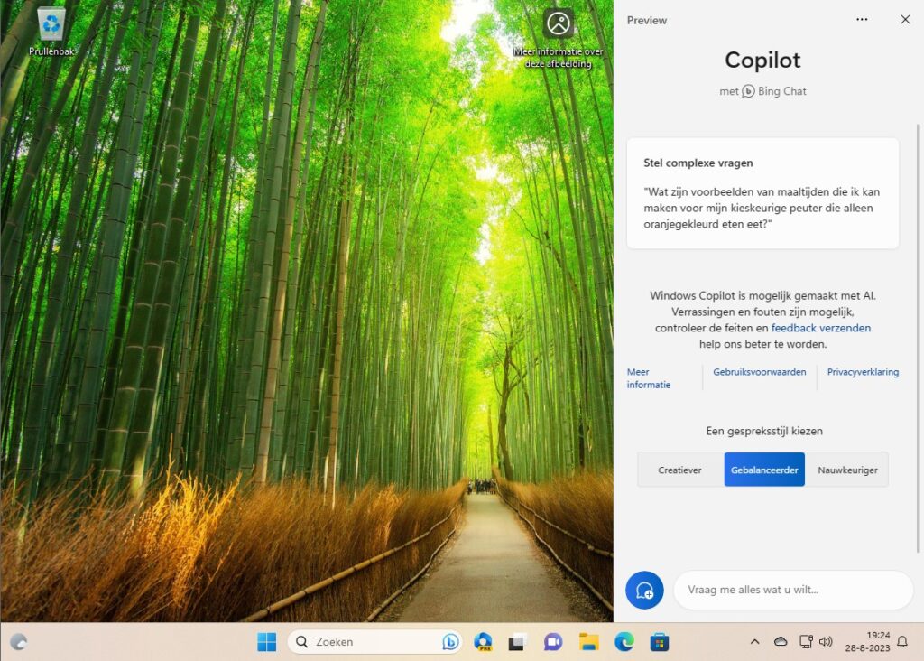Click the 'Een gespreksstijl kiezen' label

pos(764,431)
